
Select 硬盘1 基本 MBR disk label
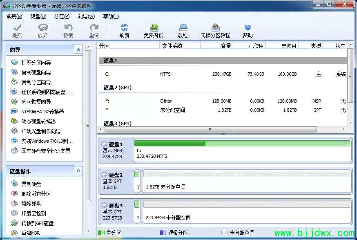[116, 150]
